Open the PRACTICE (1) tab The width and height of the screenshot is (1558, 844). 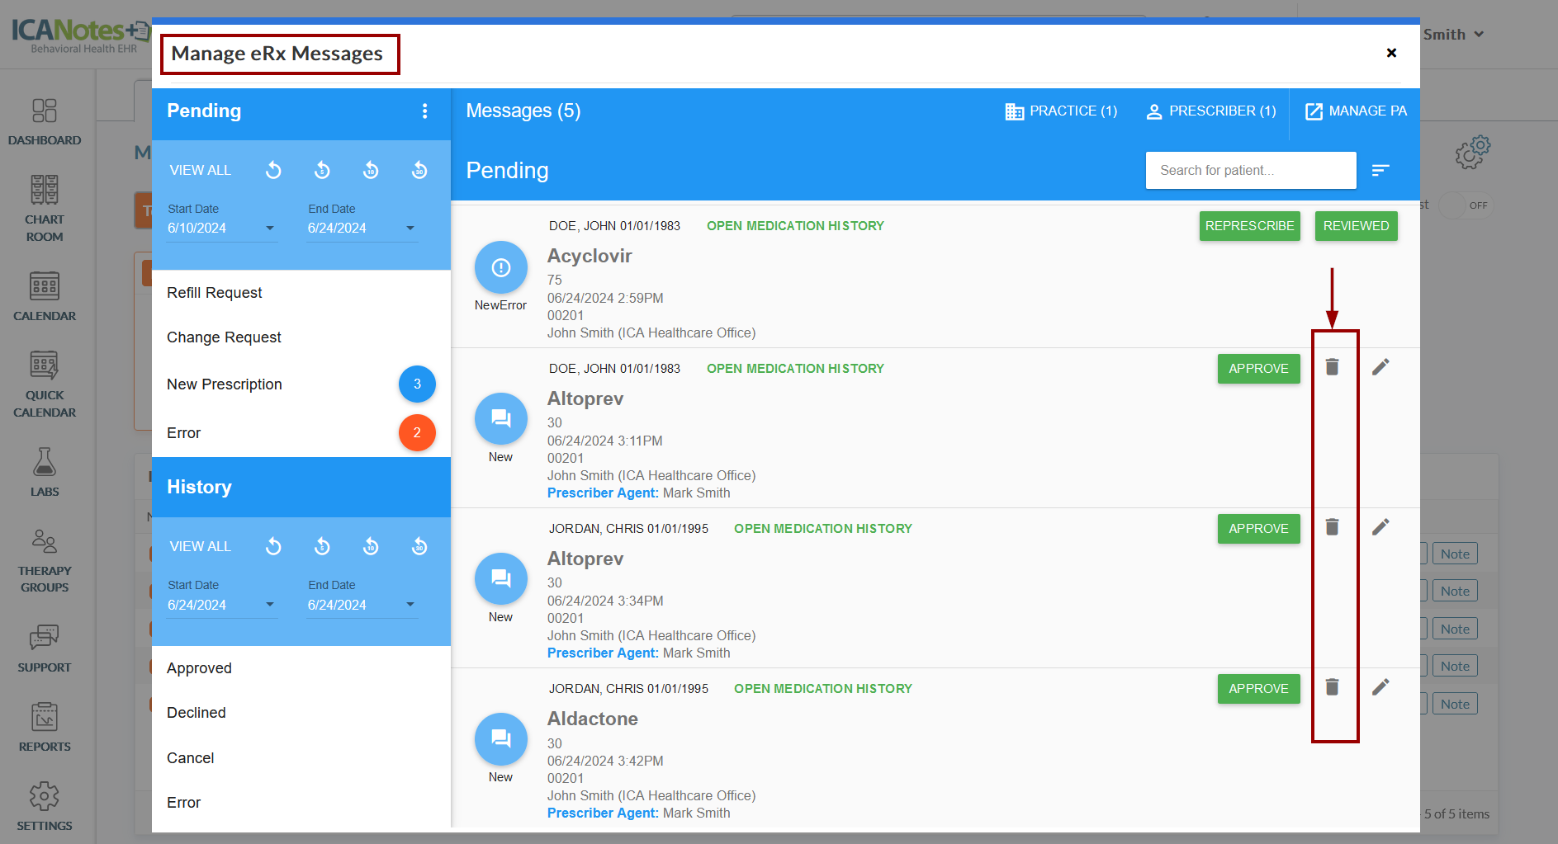coord(1061,111)
